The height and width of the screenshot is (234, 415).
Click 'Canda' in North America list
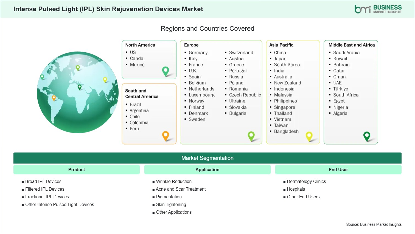(x=137, y=58)
